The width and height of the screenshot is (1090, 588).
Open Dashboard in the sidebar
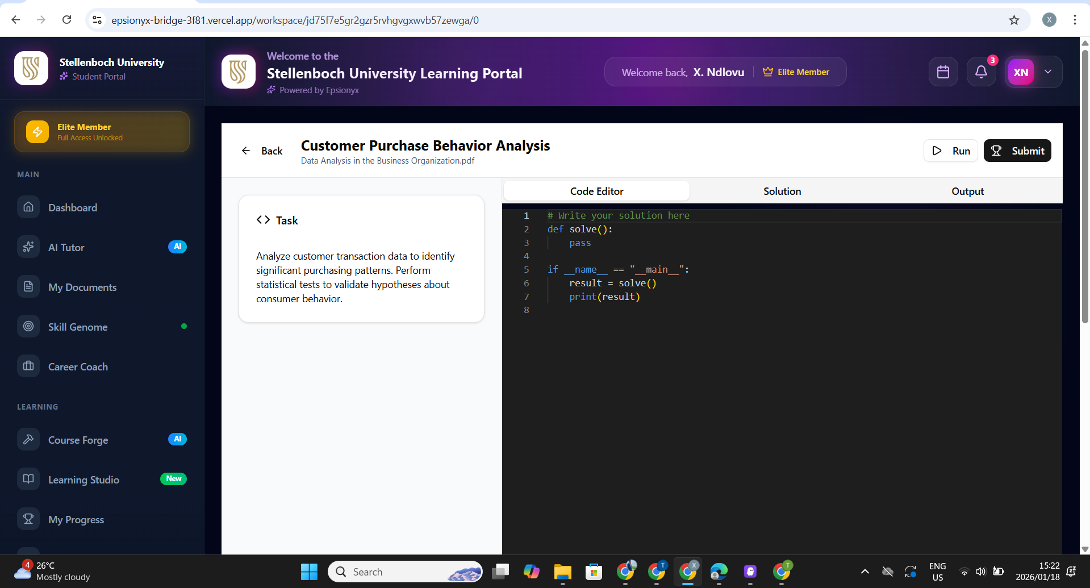tap(102, 207)
